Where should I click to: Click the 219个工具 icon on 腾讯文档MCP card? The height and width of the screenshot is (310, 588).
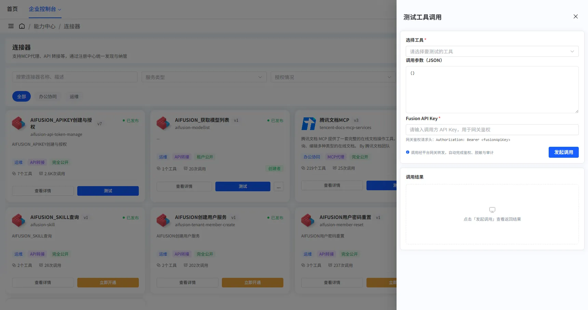(x=303, y=168)
